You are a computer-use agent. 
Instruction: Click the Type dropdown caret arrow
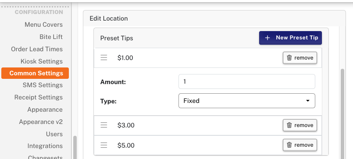point(308,101)
